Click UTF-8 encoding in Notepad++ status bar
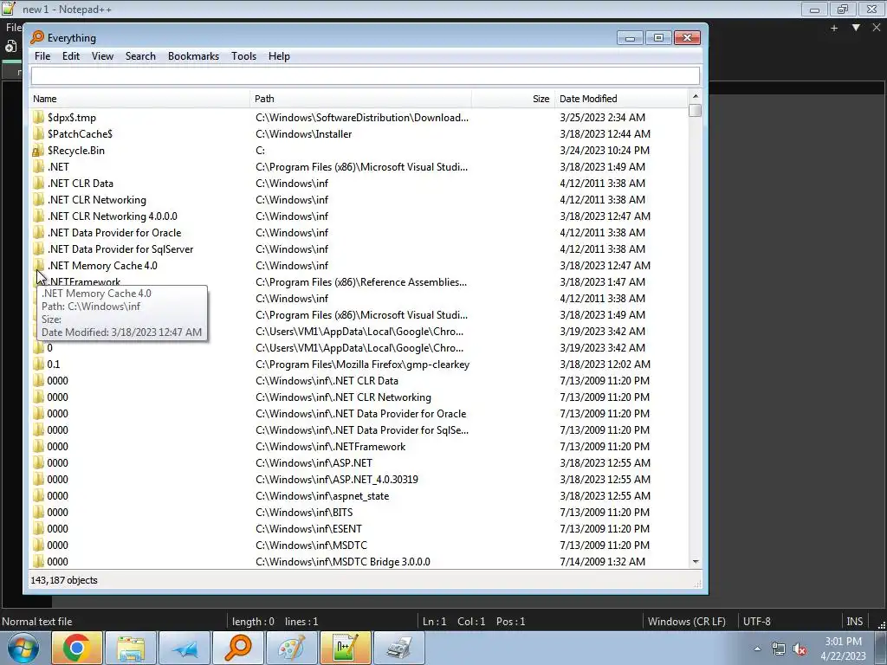887x665 pixels. [757, 622]
